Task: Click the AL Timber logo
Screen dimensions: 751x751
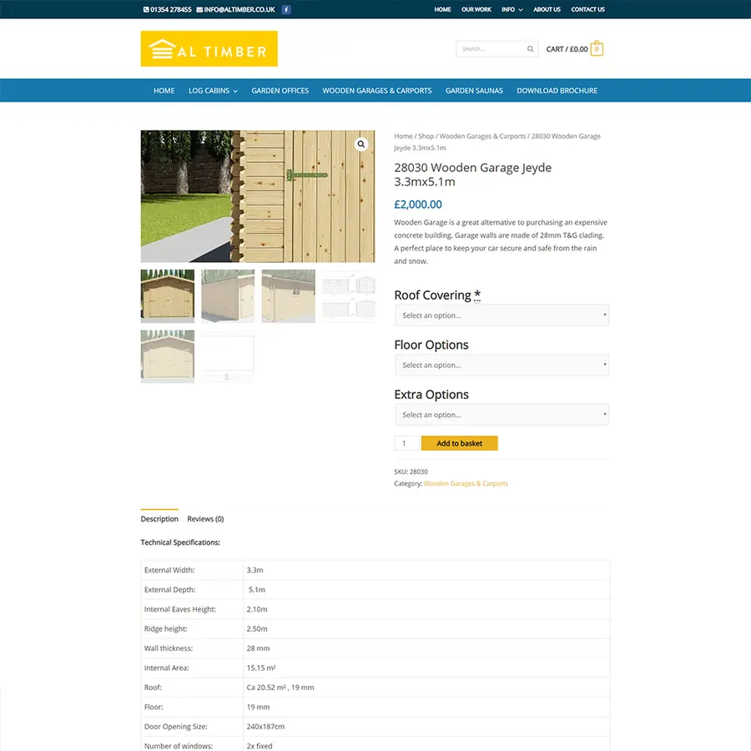Action: (x=209, y=48)
